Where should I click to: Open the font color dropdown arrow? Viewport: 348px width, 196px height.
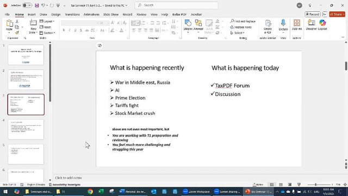125,30
